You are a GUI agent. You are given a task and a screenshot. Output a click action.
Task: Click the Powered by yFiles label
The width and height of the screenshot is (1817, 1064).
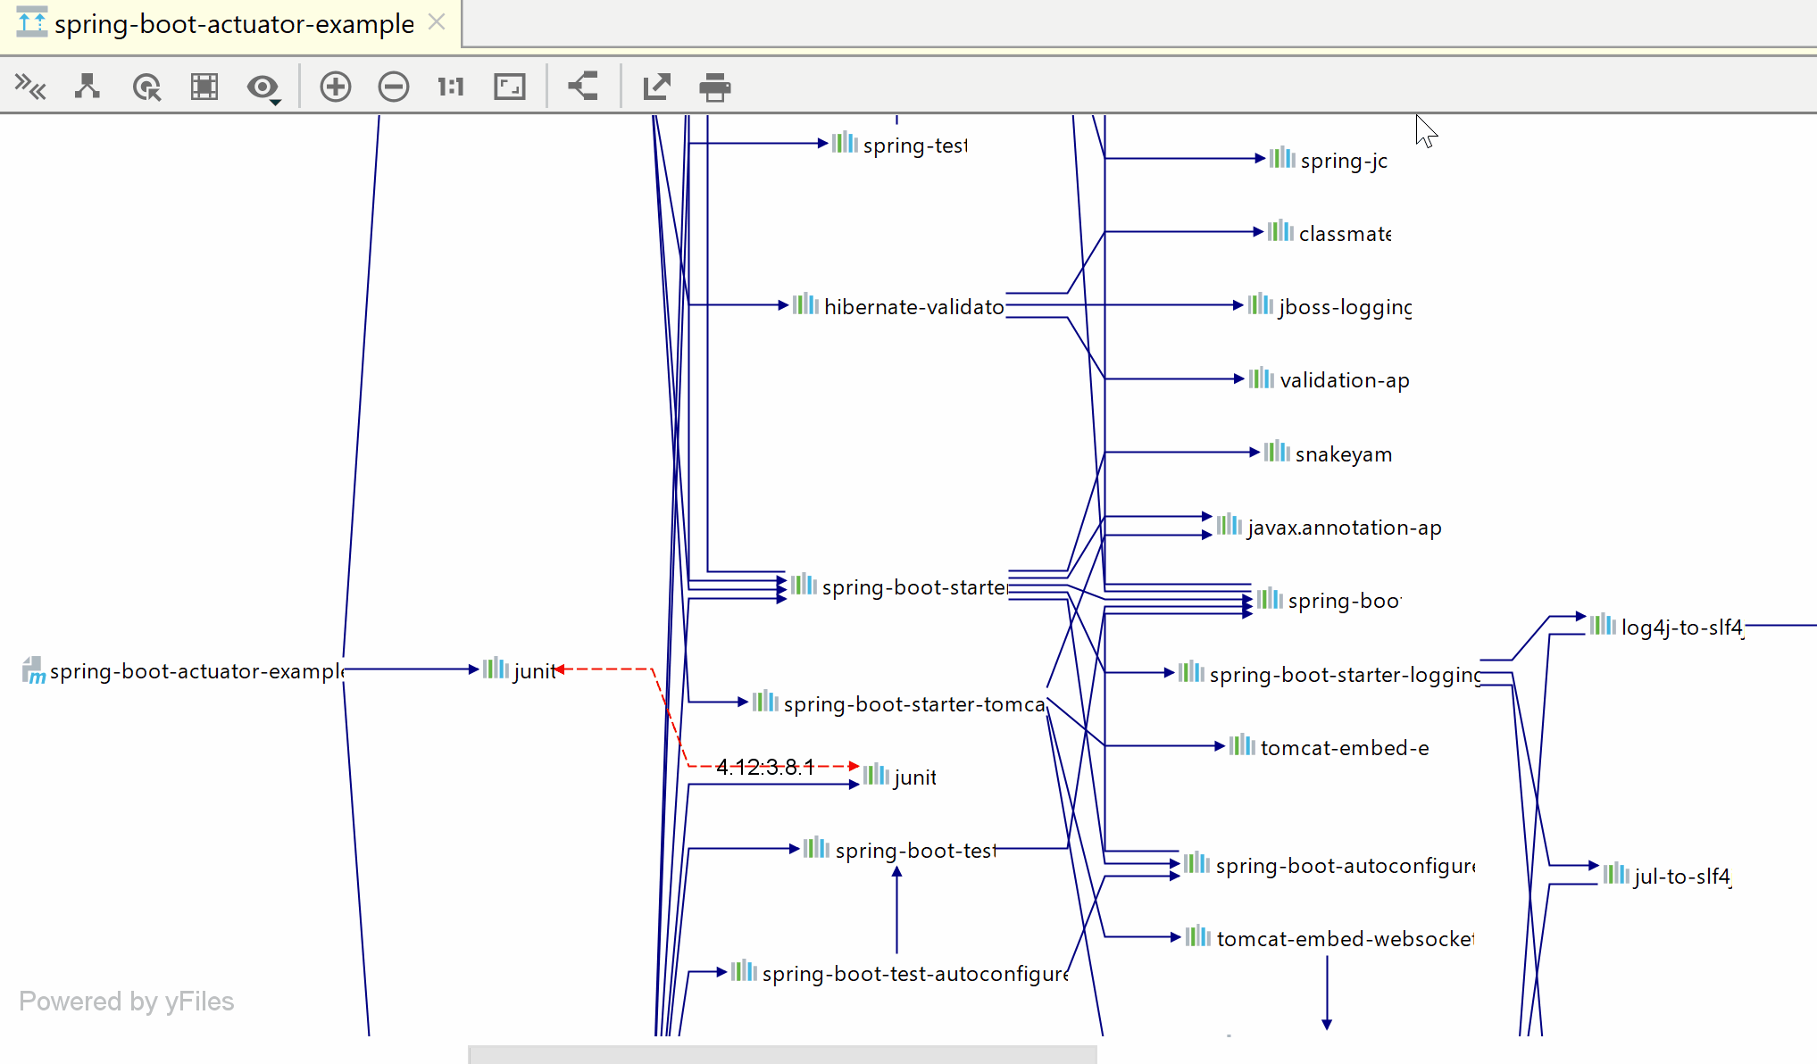tap(126, 1001)
